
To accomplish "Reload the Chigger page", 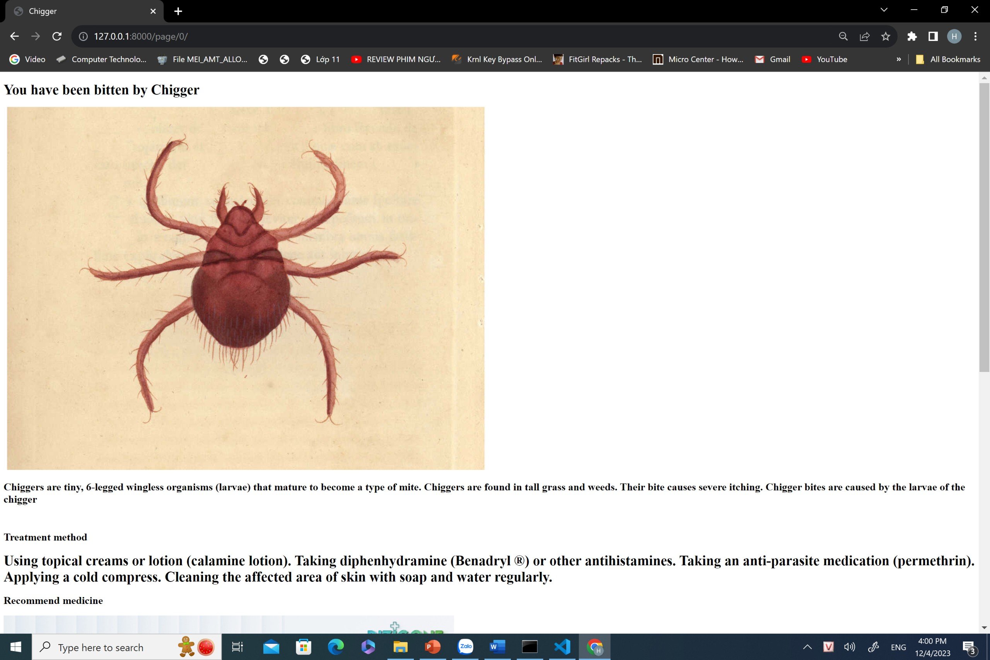I will pos(57,37).
